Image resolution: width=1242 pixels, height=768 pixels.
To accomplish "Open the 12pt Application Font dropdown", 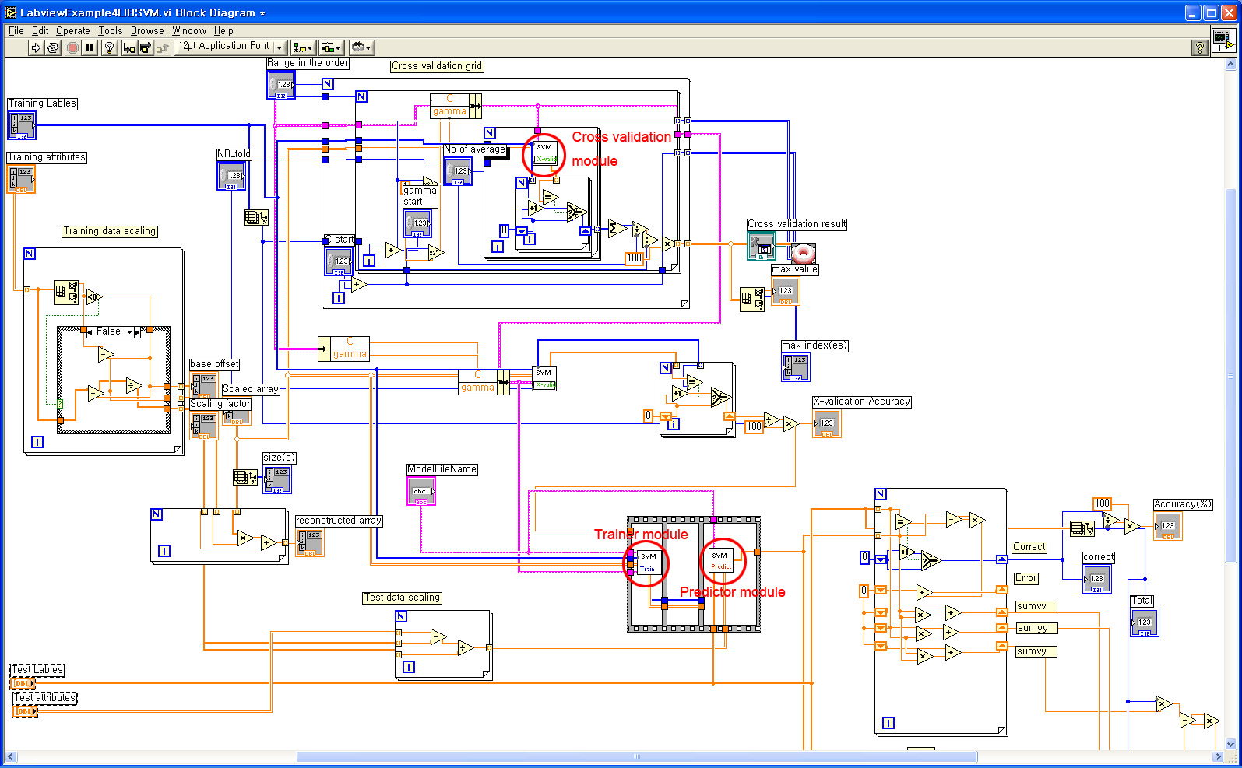I will click(230, 47).
